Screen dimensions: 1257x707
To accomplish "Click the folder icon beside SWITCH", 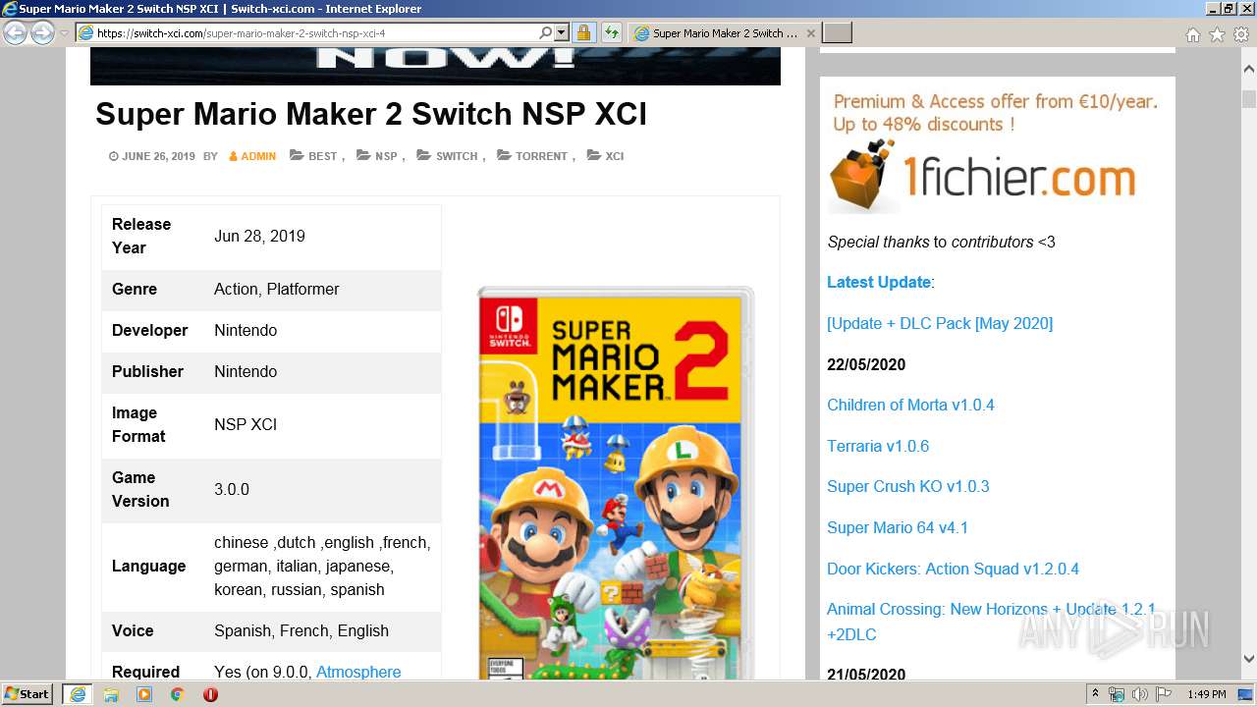I will (x=423, y=155).
